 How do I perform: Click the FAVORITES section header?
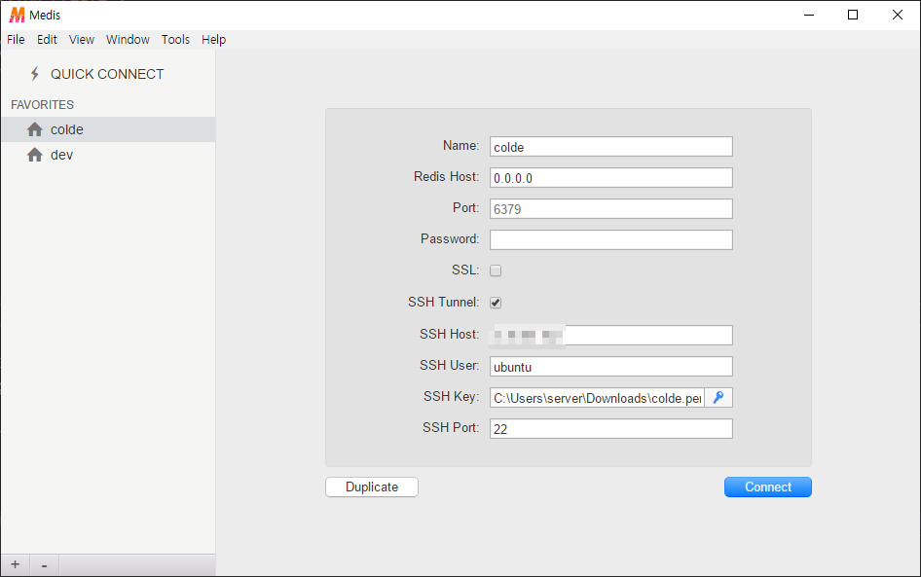[42, 104]
